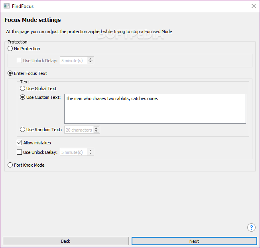260x248 pixels.
Task: Click the FindFocus app icon in title bar
Action: (7, 6)
